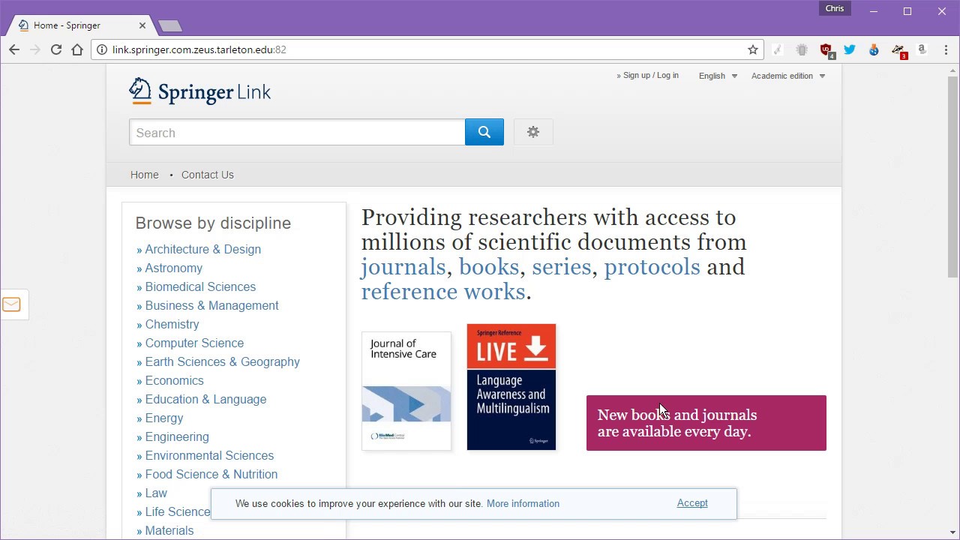The height and width of the screenshot is (540, 960).
Task: Open a new browser tab
Action: tap(170, 26)
